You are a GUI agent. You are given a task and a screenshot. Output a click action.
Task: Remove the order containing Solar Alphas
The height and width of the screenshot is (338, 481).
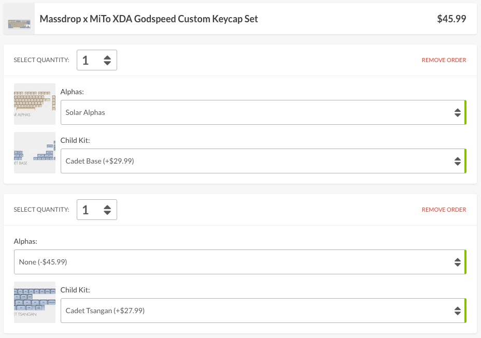444,60
